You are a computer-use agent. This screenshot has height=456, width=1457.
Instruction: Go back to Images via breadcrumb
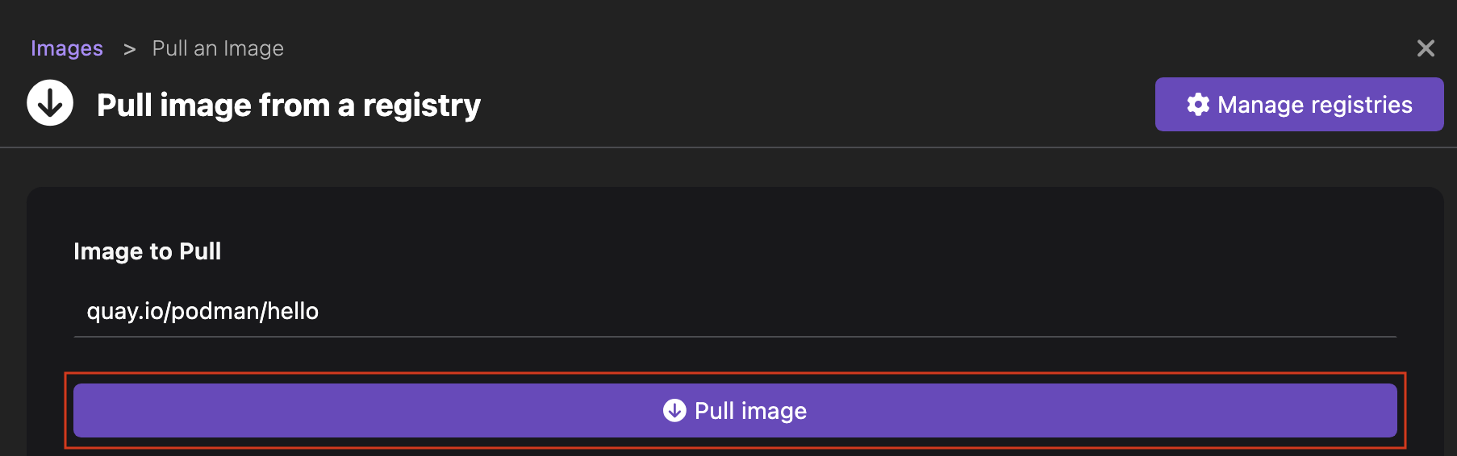pos(67,48)
